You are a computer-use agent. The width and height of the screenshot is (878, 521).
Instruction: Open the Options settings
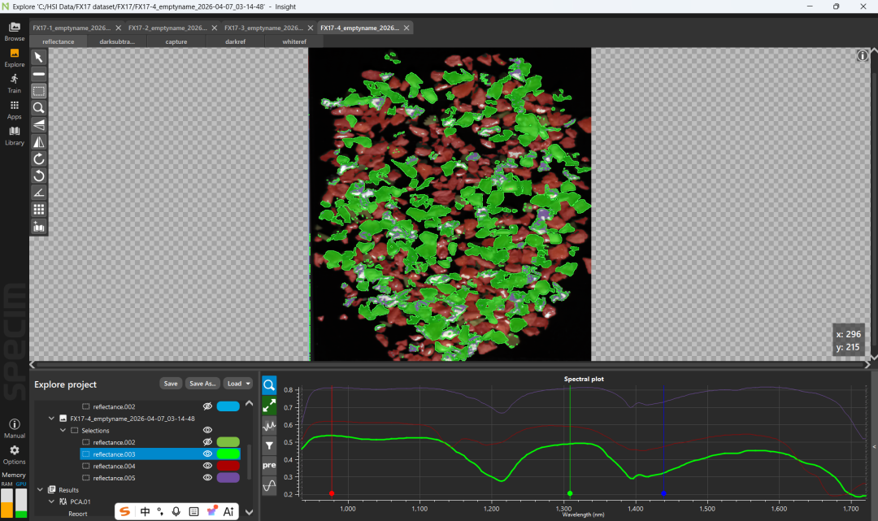point(15,455)
